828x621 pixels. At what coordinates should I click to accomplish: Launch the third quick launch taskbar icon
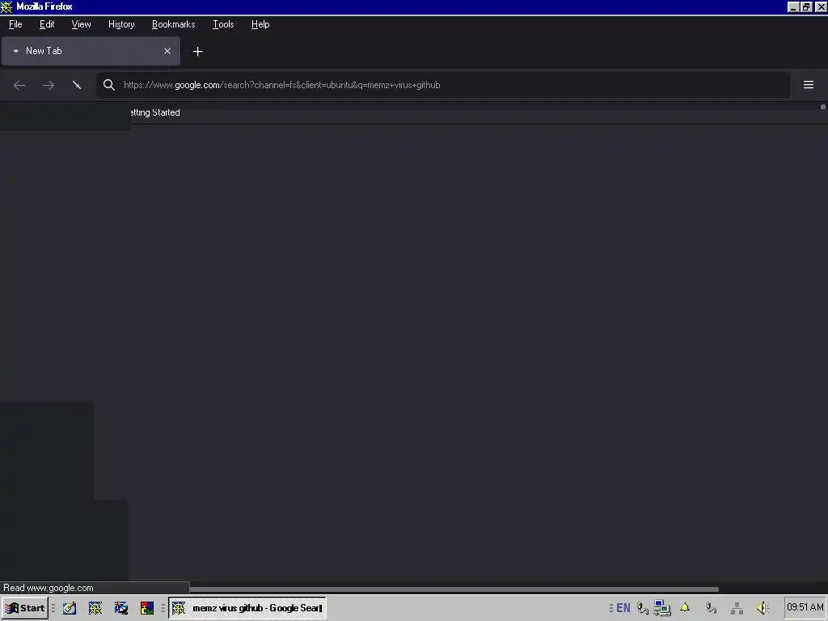pos(121,608)
